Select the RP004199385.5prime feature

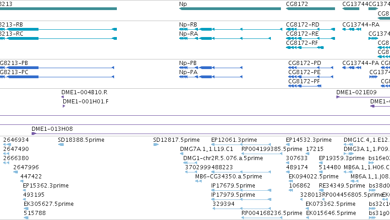pos(262,154)
